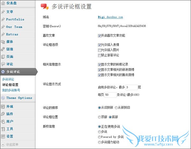Click the plug icon beside 插件
Image resolution: width=191 pixels, height=149 pixels.
[3, 114]
